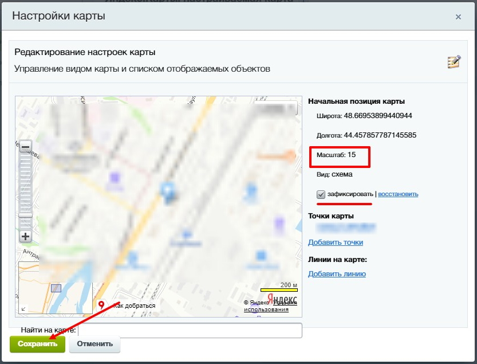Image resolution: width=477 pixels, height=364 pixels.
Task: Click the red 'Как добраться' pin icon
Action: pos(101,305)
